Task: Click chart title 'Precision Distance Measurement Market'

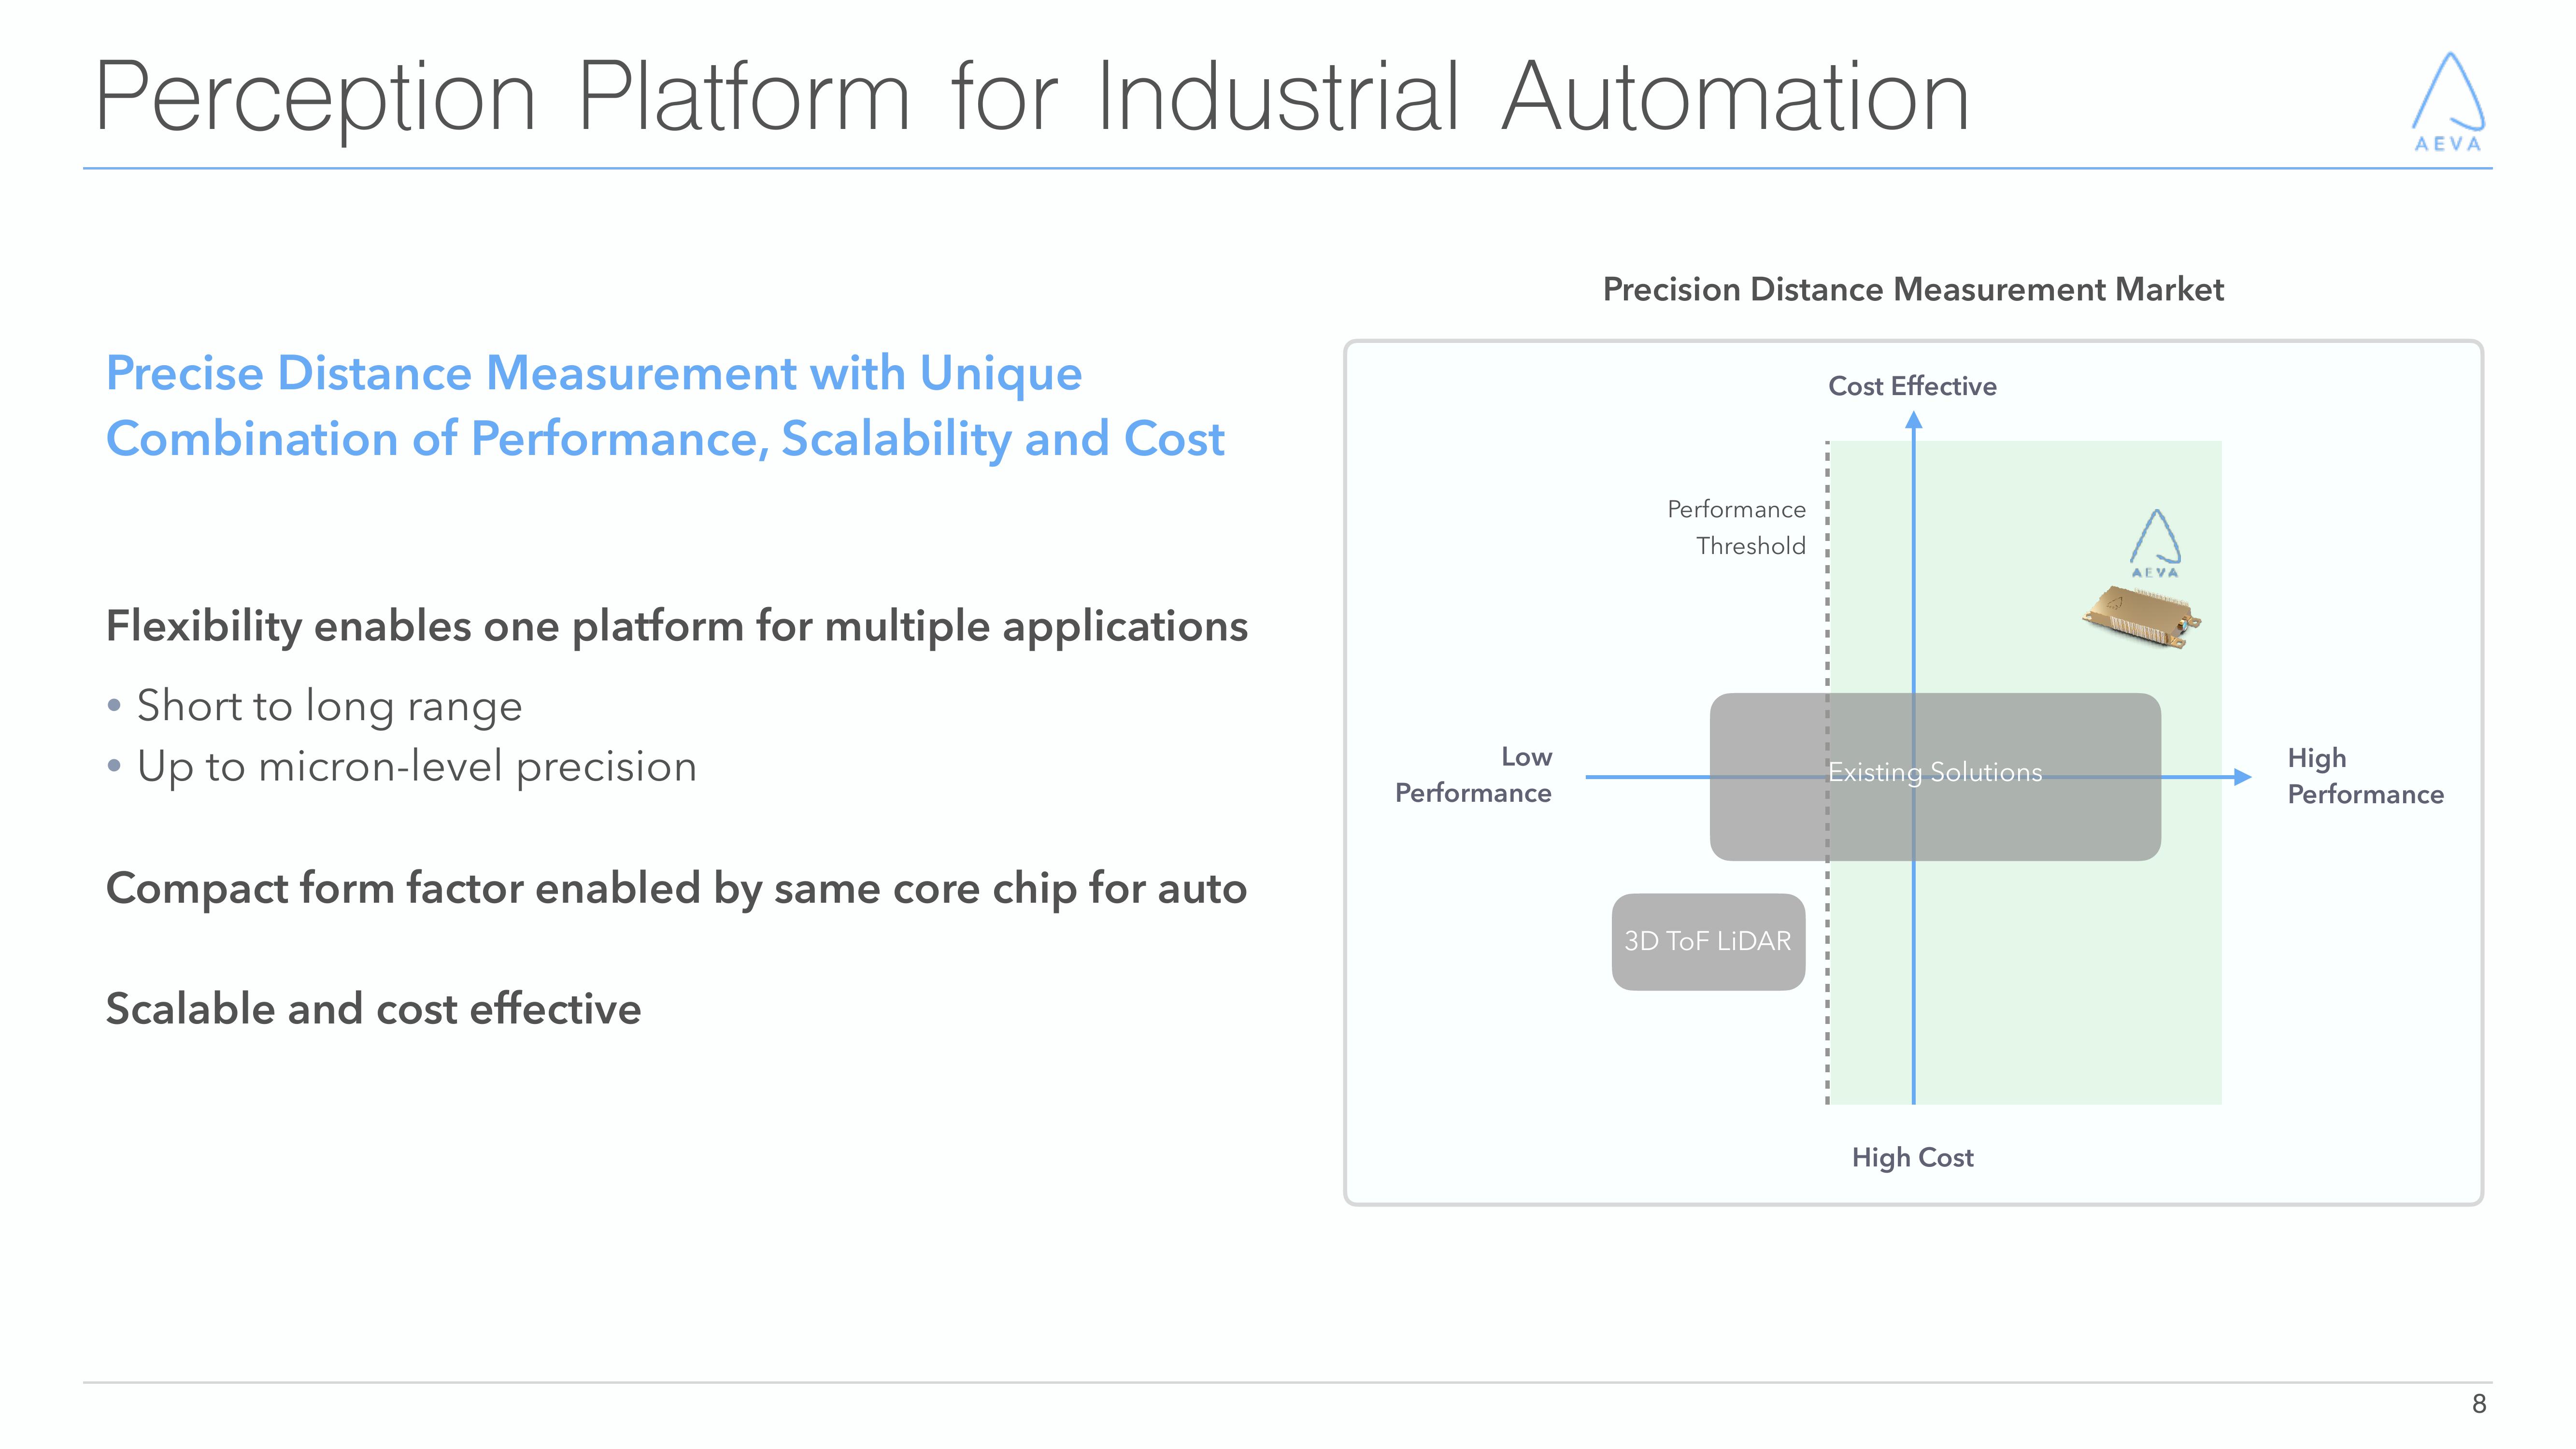Action: click(x=1913, y=290)
